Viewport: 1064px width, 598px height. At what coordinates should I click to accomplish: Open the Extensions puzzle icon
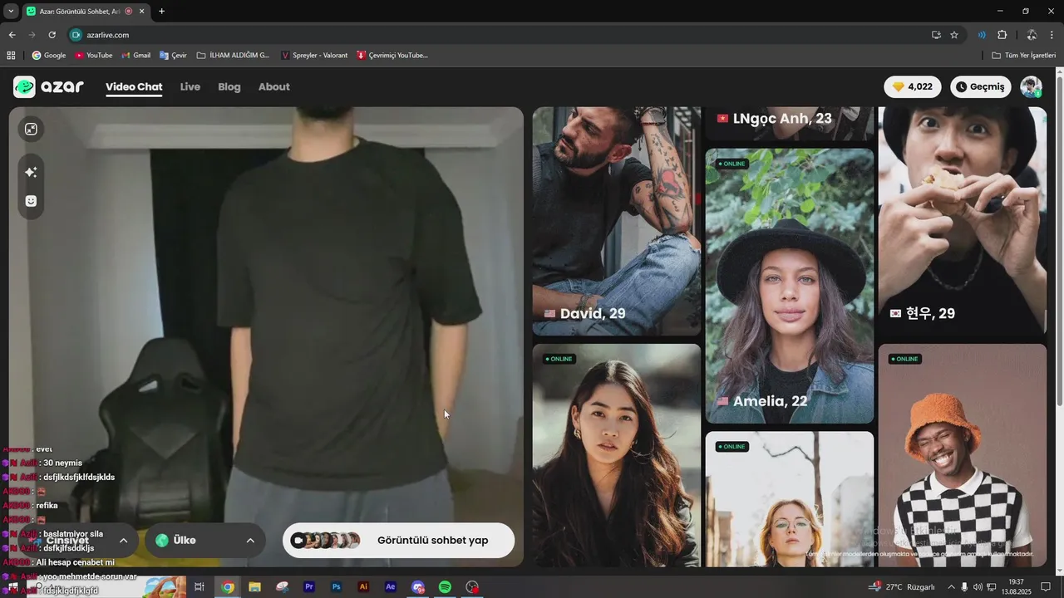(1002, 35)
